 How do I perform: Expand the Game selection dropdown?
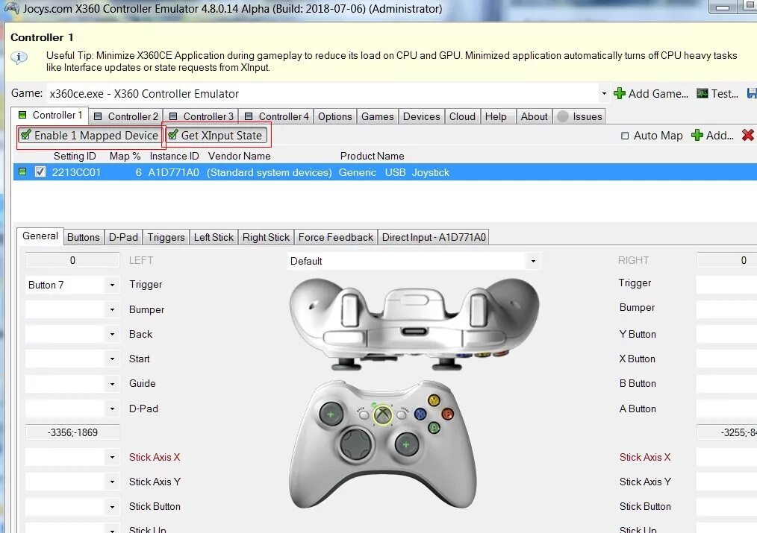point(603,93)
